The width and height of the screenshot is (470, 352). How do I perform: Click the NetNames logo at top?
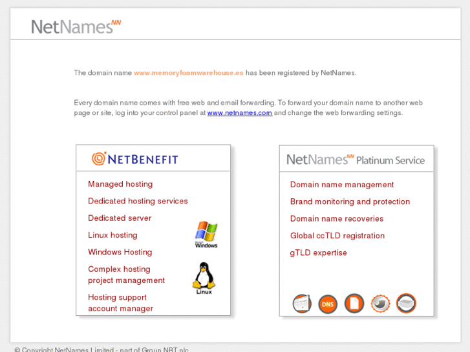[x=76, y=26]
